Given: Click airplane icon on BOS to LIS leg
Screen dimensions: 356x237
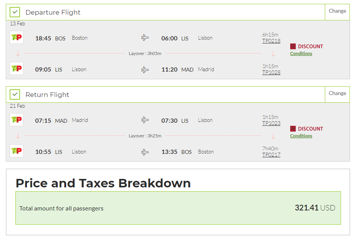Looking at the screenshot, I should (x=145, y=38).
